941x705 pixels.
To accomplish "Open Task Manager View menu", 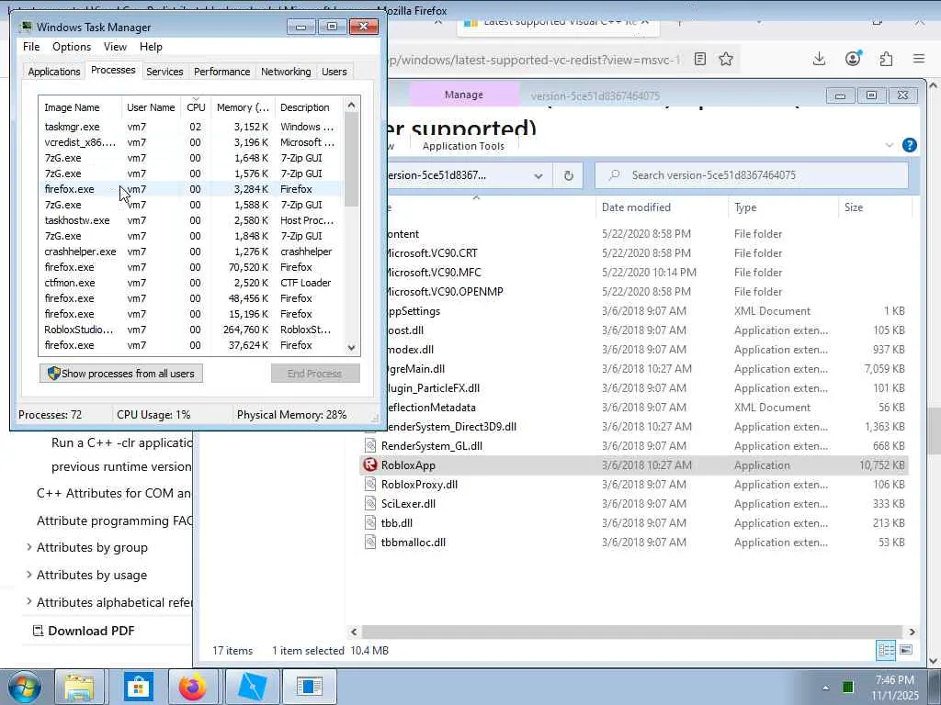I will coord(115,47).
